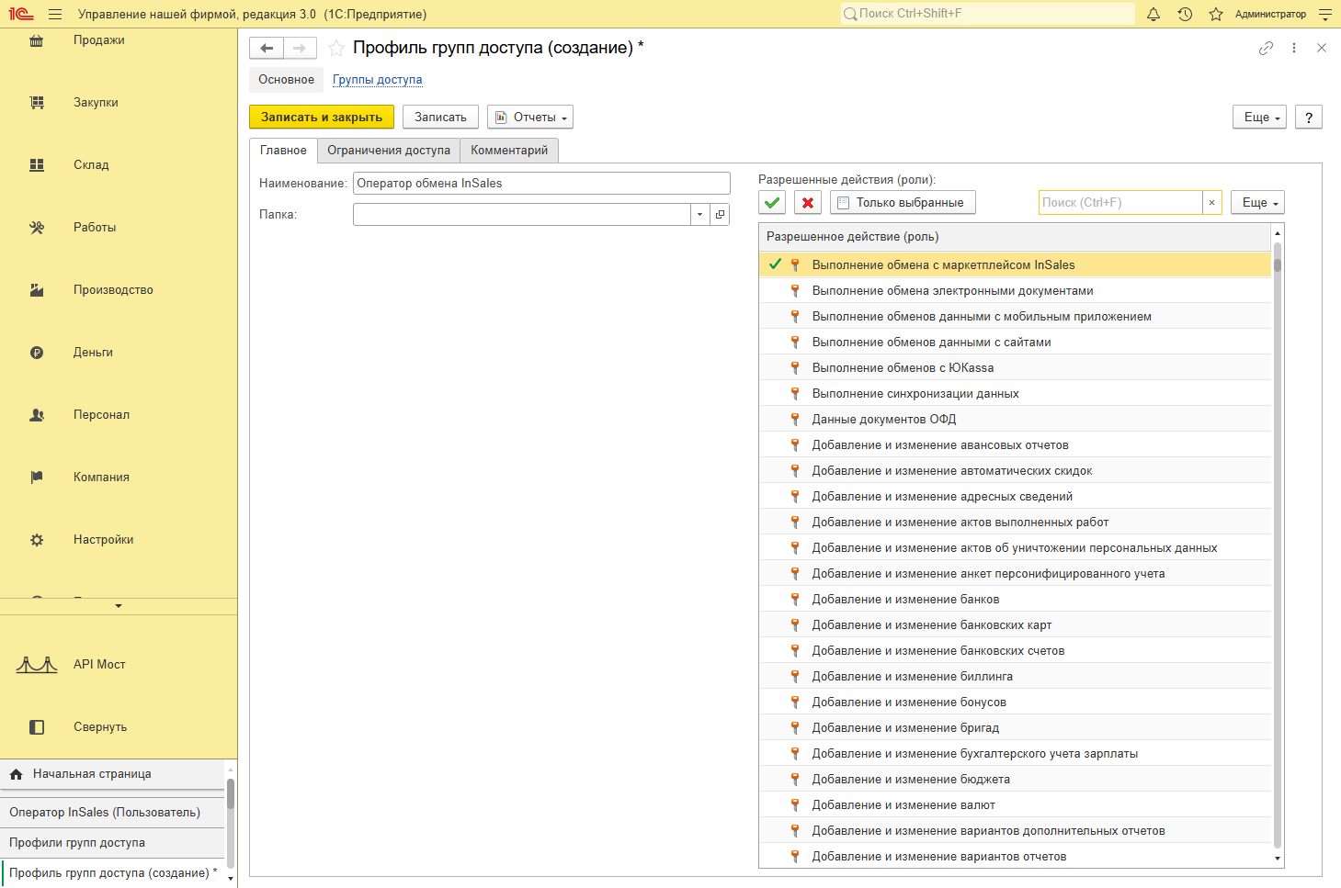Image resolution: width=1341 pixels, height=888 pixels.
Task: Toggle role Выполнение обменов данными с сайтами
Action: [1015, 343]
